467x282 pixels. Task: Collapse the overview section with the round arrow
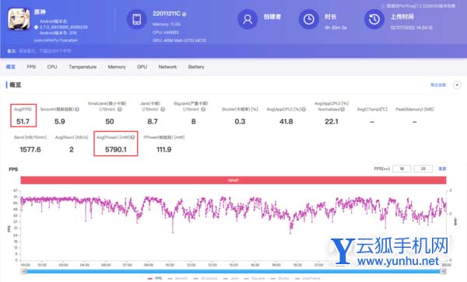click(457, 85)
